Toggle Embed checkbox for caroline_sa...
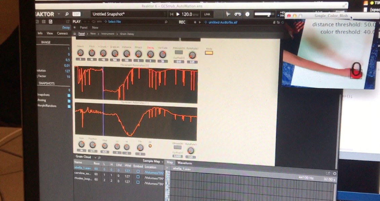This screenshot has width=380, height=201. [x=138, y=177]
